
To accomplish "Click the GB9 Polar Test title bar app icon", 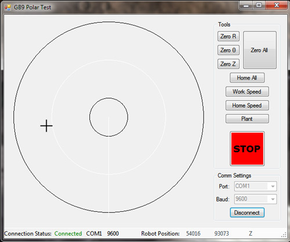I will 8,8.
